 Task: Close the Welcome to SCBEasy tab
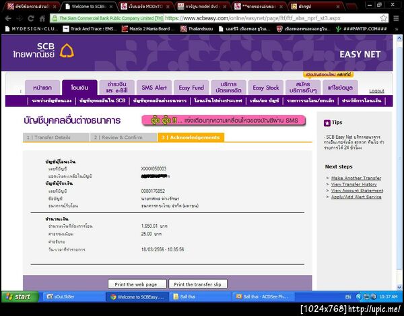[x=111, y=7]
